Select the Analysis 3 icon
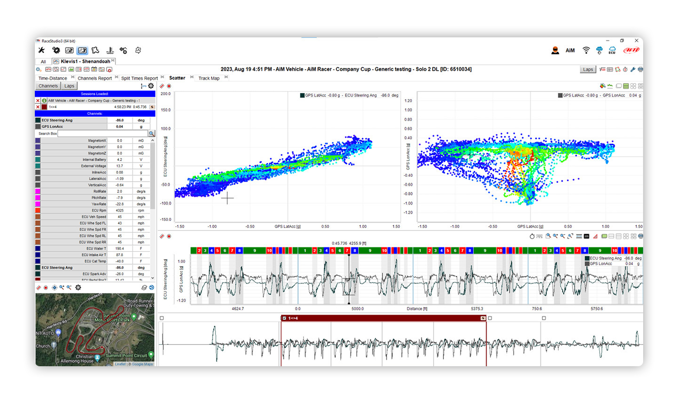679x405 pixels. (x=82, y=50)
